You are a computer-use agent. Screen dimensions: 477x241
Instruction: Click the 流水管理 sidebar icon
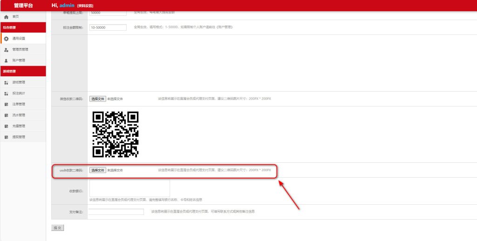coord(7,115)
